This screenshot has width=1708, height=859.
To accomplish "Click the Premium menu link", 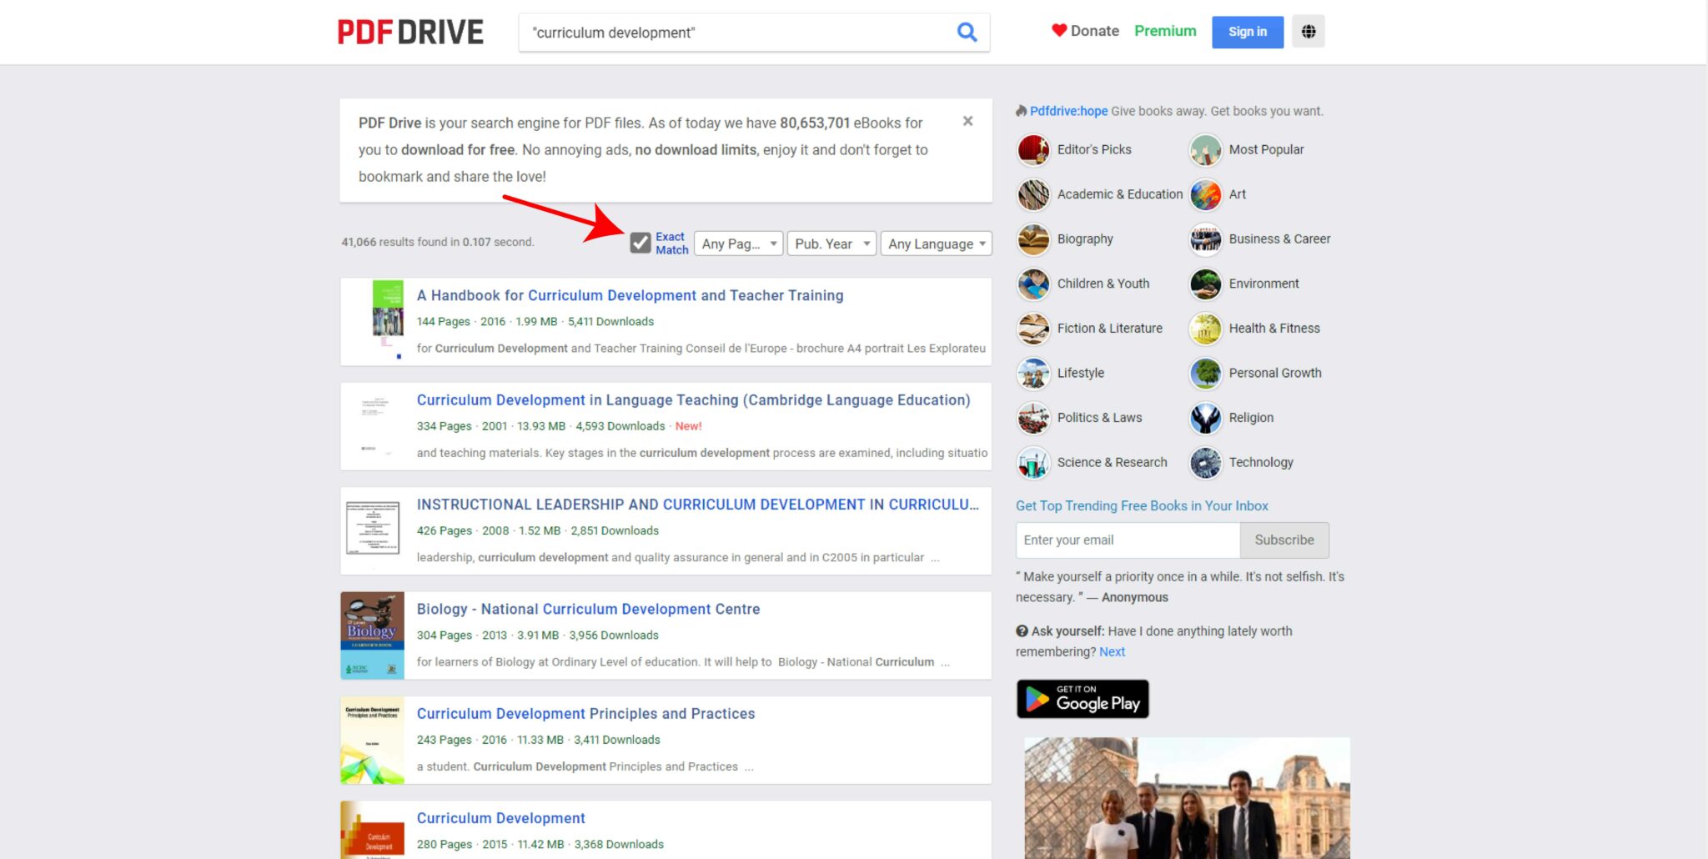I will [x=1165, y=31].
